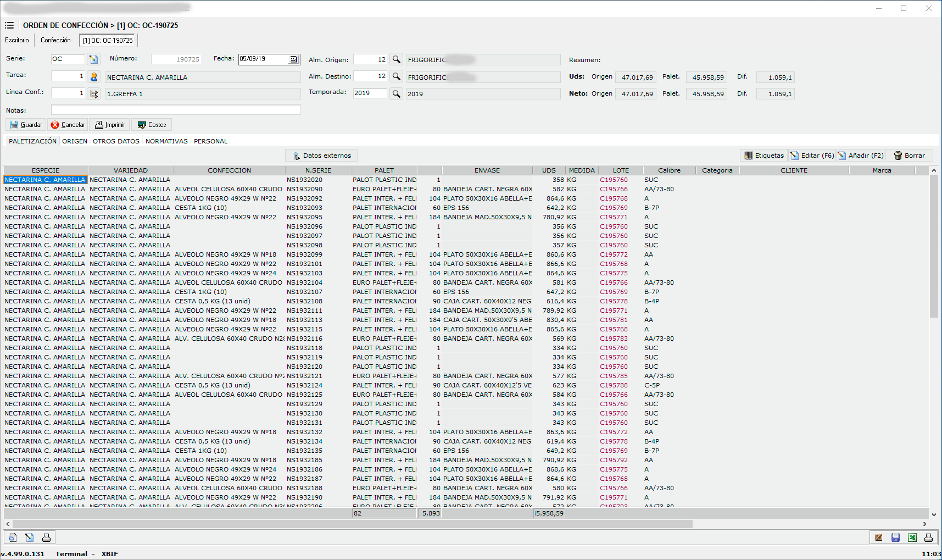The image size is (942, 560).
Task: Open Costes
Action: click(x=152, y=125)
